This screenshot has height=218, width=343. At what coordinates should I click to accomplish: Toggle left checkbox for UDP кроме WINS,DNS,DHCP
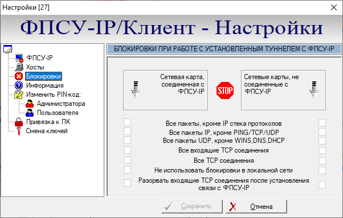127,140
